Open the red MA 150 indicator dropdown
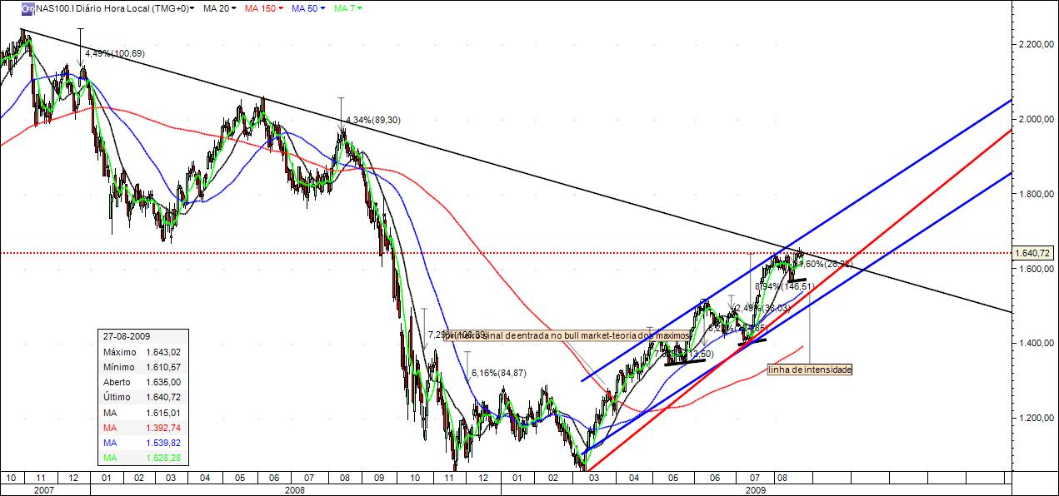Screen dimensions: 1059x496 tap(264, 8)
